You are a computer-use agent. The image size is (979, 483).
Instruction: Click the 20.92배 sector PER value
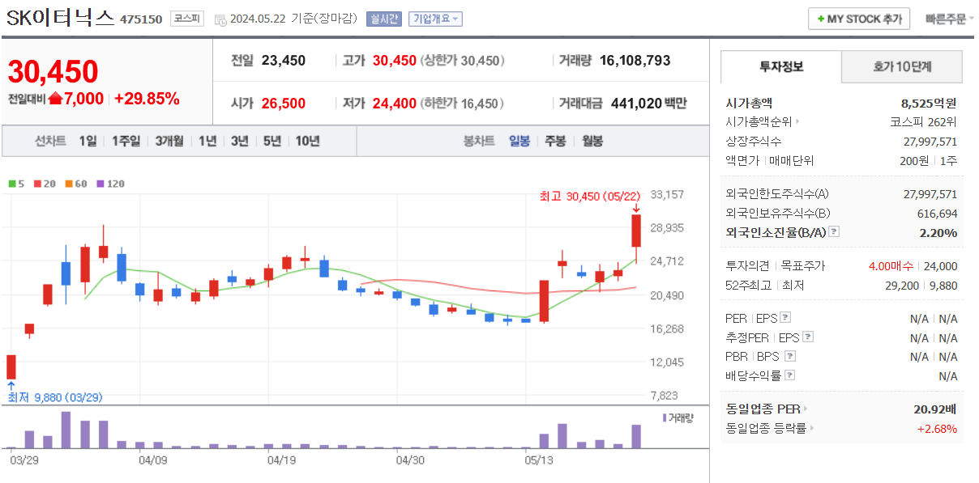click(935, 409)
